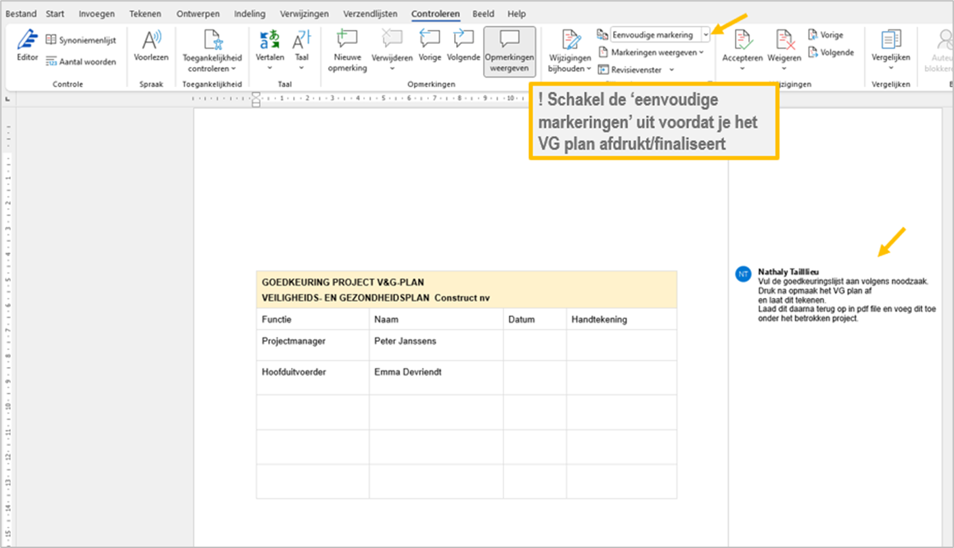Select the Controleren tab
The width and height of the screenshot is (954, 548).
pyautogui.click(x=436, y=14)
